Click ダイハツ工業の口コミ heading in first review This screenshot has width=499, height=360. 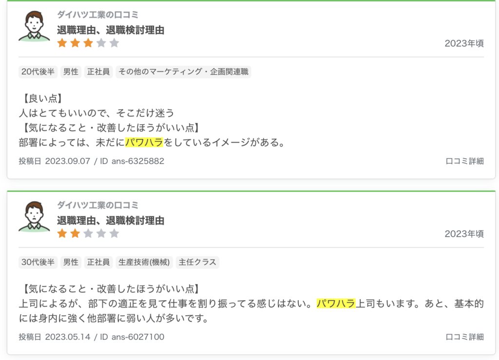97,15
